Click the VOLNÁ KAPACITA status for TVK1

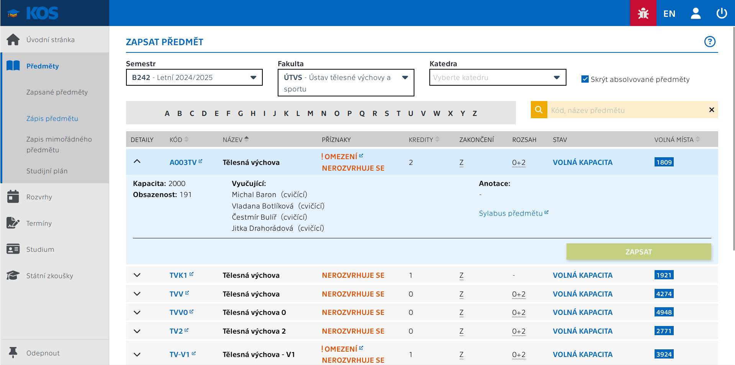pyautogui.click(x=583, y=275)
